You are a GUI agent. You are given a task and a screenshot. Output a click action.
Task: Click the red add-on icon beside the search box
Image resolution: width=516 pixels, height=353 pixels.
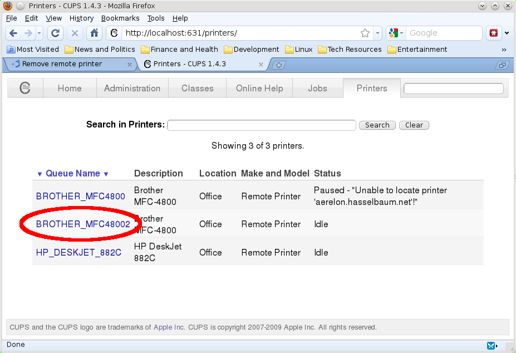tap(493, 33)
